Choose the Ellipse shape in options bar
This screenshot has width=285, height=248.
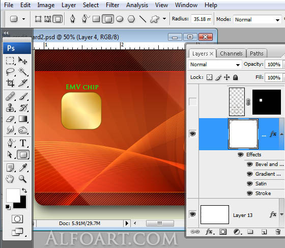point(120,19)
